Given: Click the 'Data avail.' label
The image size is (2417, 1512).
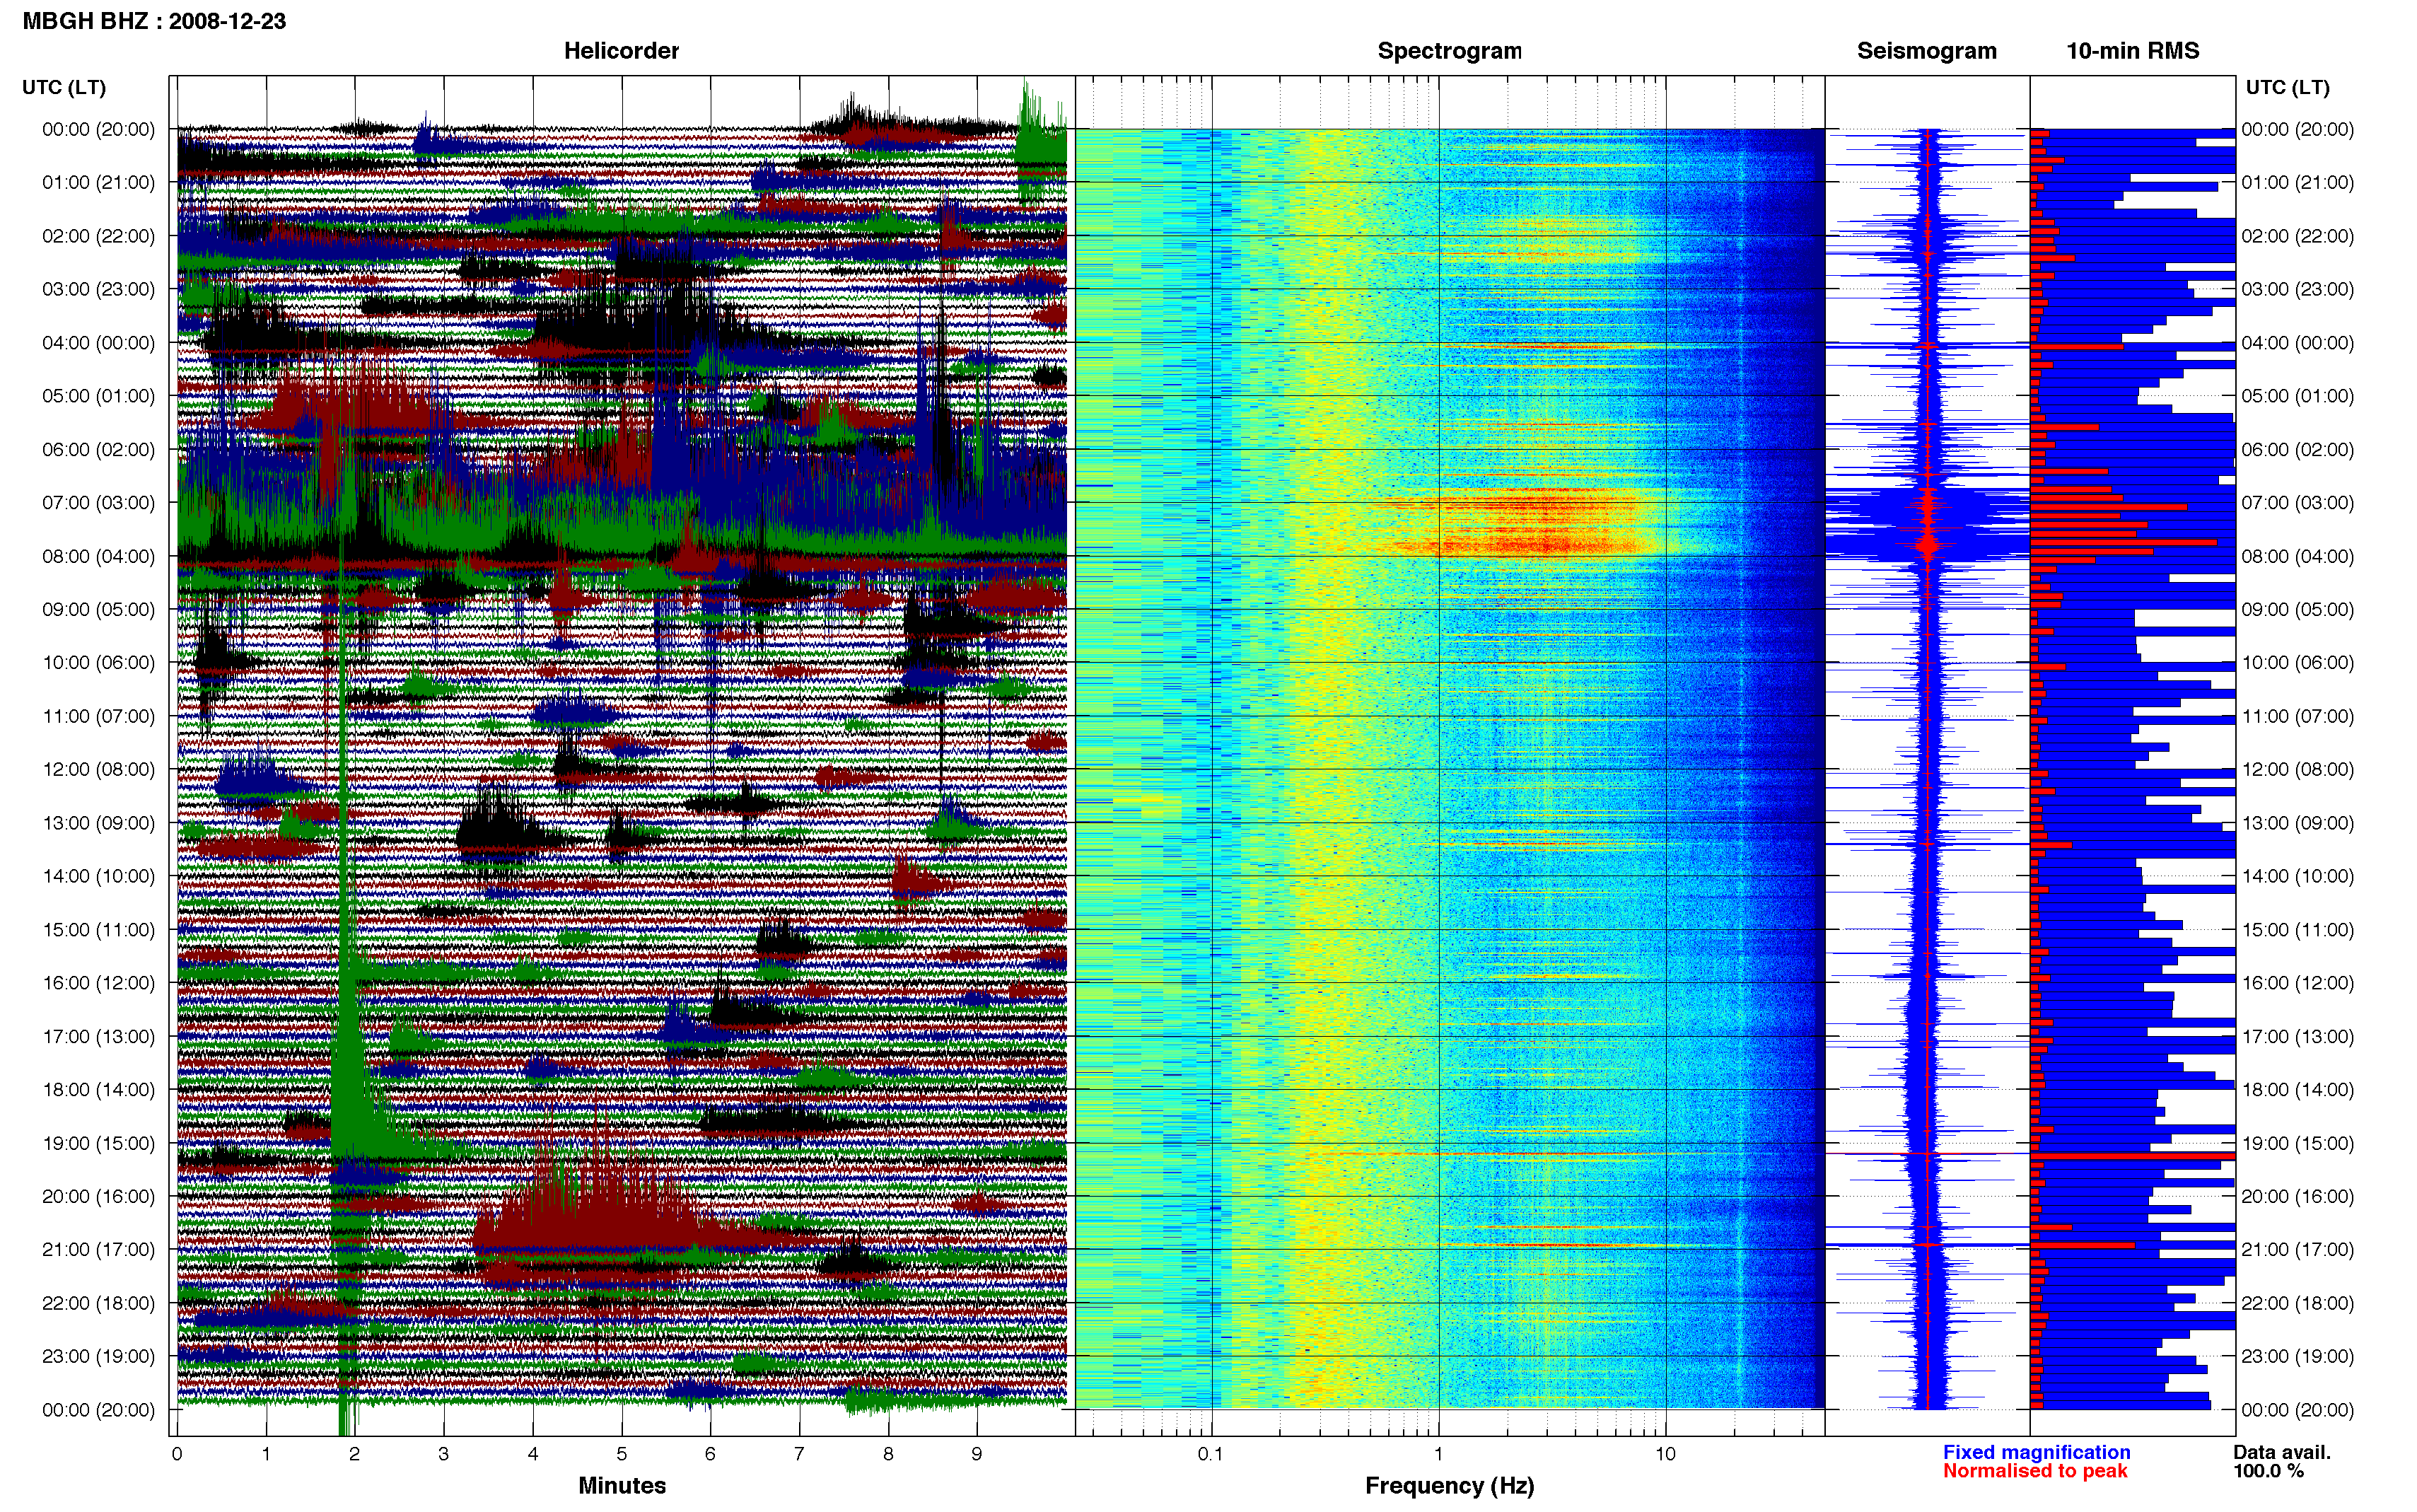Looking at the screenshot, I should 2282,1452.
